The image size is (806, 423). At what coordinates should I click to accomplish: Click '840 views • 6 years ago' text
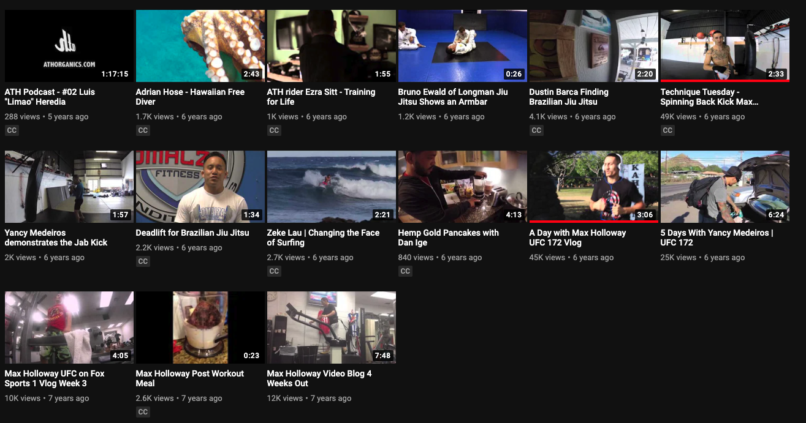point(440,257)
